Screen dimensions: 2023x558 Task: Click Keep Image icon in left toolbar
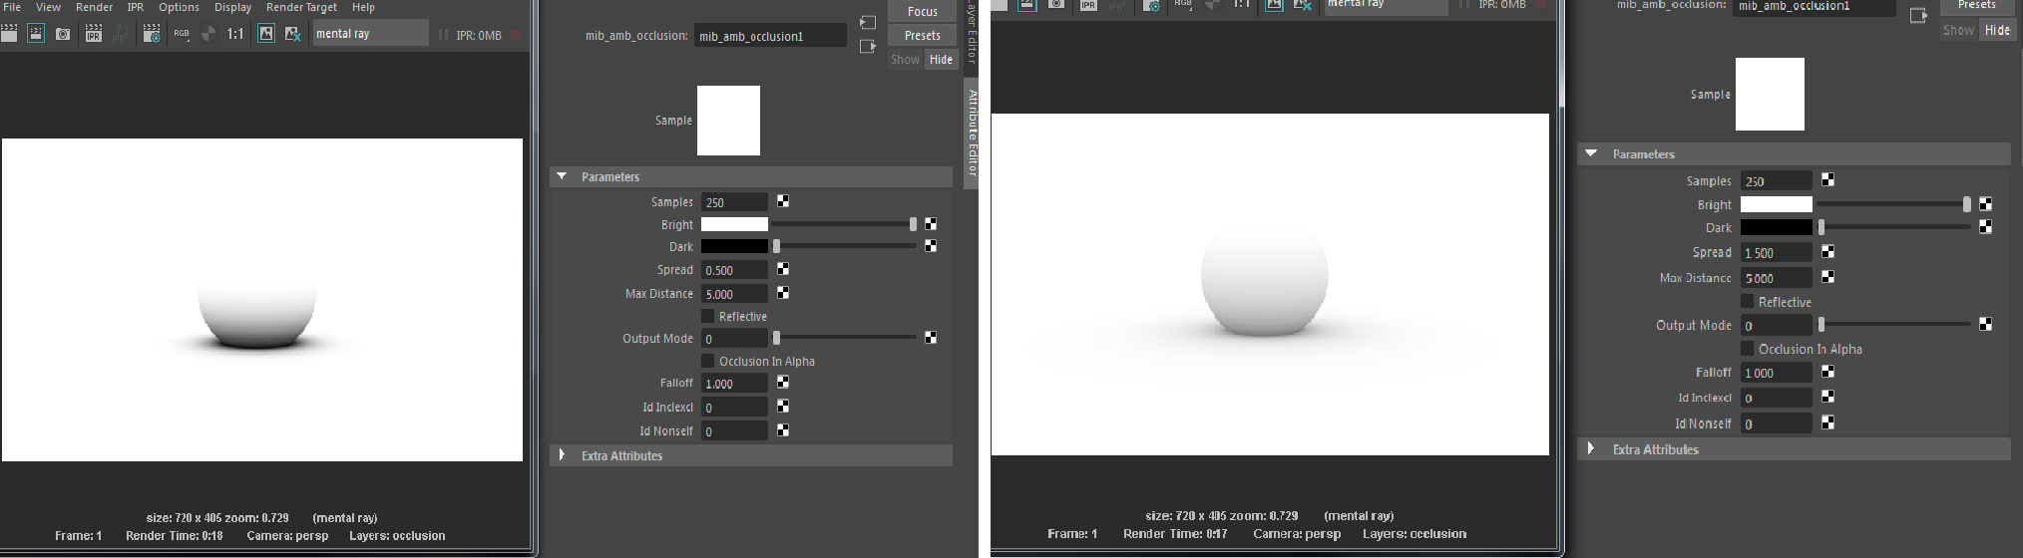click(265, 34)
